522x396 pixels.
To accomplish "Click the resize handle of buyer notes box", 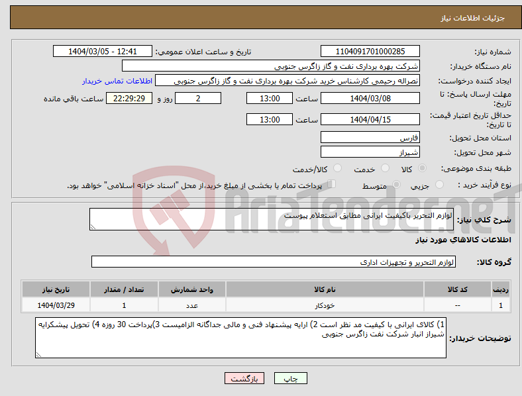I will click(x=38, y=355).
